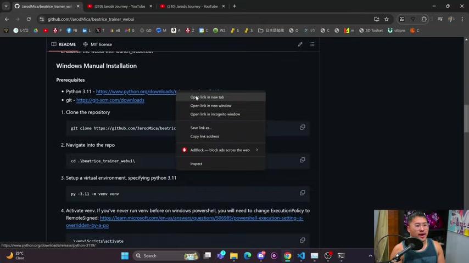
Task: Reload the GitHub page
Action: [29, 19]
